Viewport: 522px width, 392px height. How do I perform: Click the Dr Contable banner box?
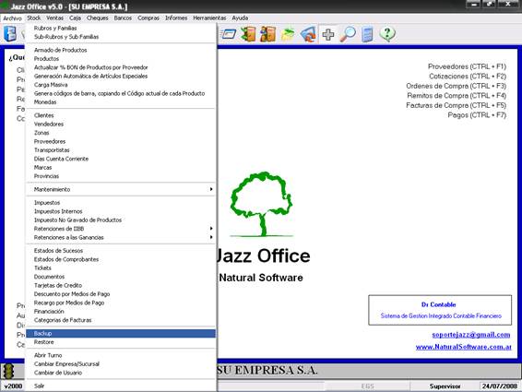(x=440, y=310)
